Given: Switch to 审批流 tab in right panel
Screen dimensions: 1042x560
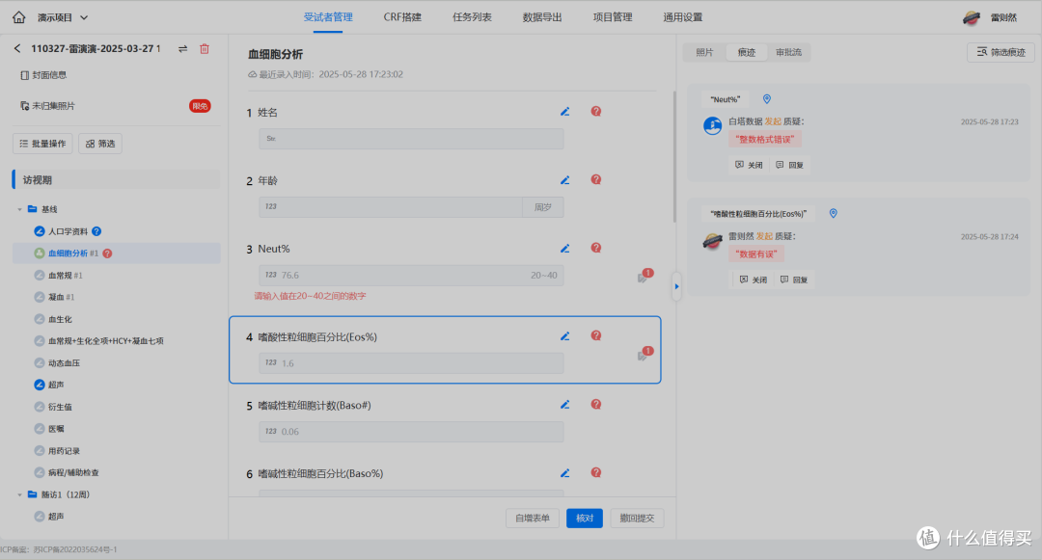Looking at the screenshot, I should click(789, 52).
